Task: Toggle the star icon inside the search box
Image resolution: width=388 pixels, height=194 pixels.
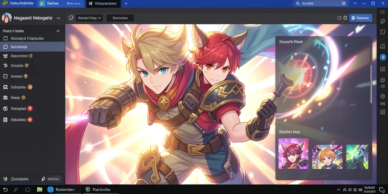Action: point(343,3)
